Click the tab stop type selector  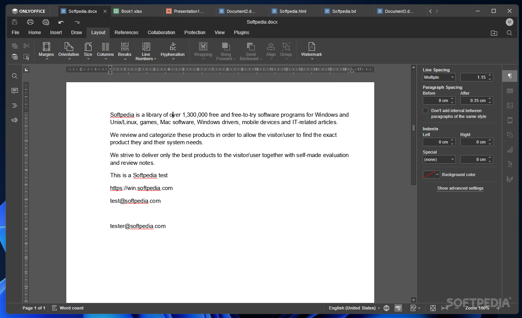pos(26,70)
